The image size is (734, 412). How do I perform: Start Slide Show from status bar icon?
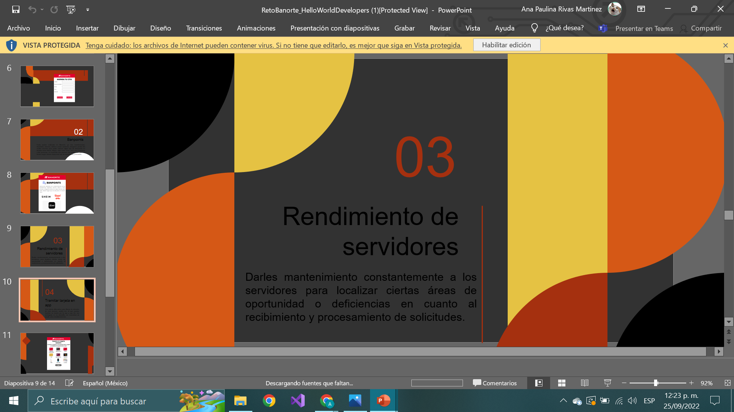[607, 383]
